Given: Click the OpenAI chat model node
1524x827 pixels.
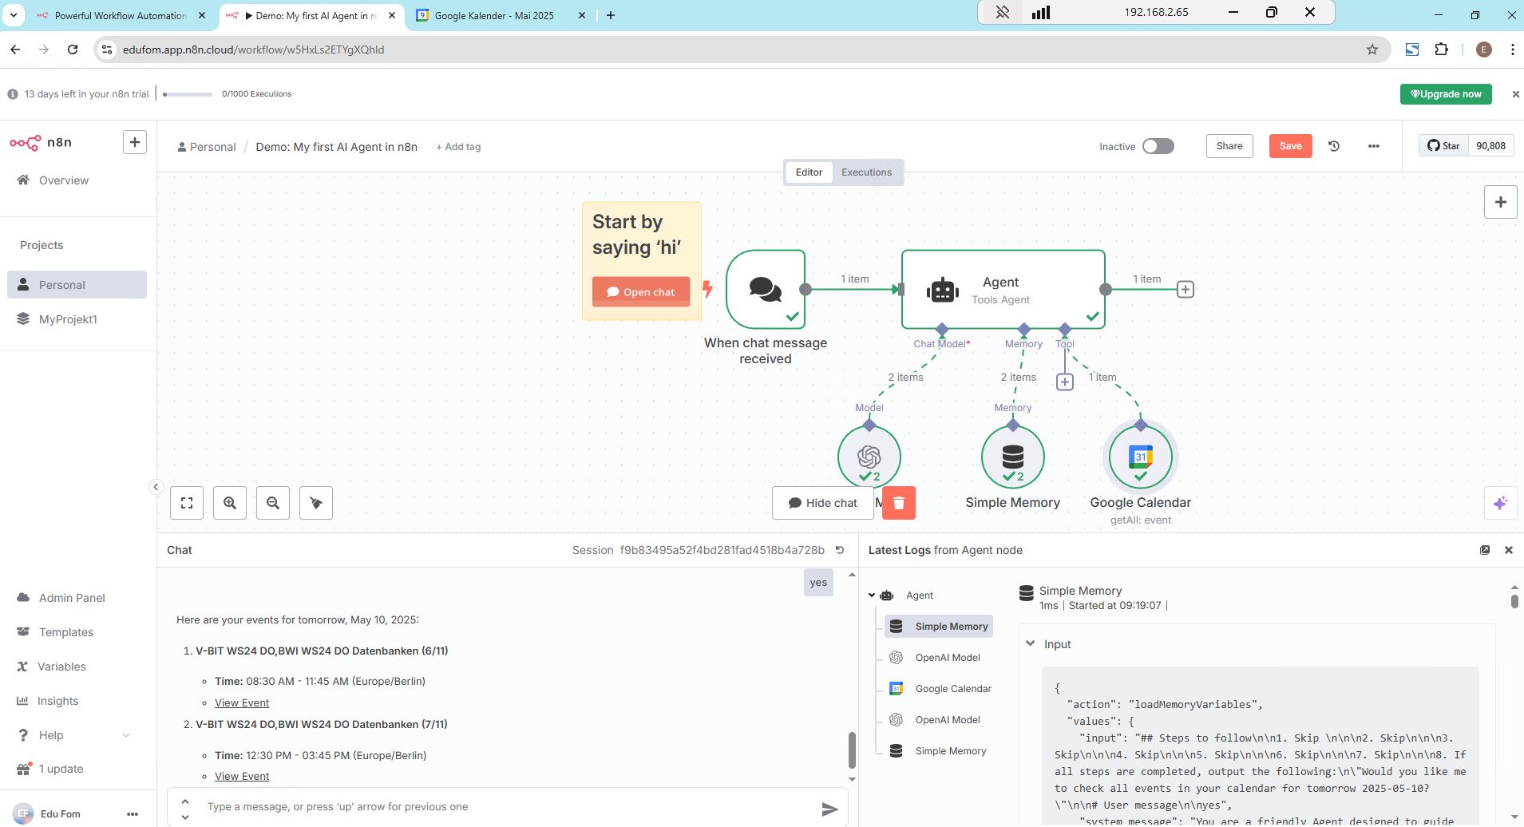Looking at the screenshot, I should click(869, 457).
